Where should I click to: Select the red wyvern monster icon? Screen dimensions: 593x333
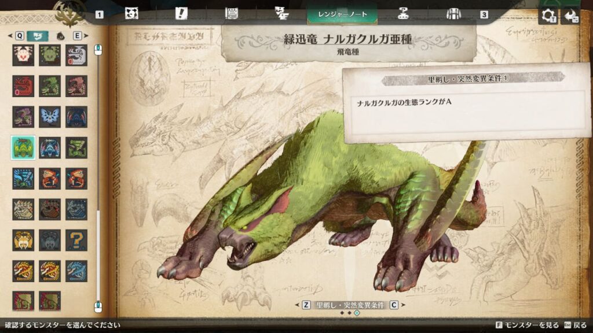23,86
